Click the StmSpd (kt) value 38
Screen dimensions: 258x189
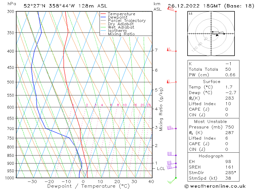[x=228, y=178]
